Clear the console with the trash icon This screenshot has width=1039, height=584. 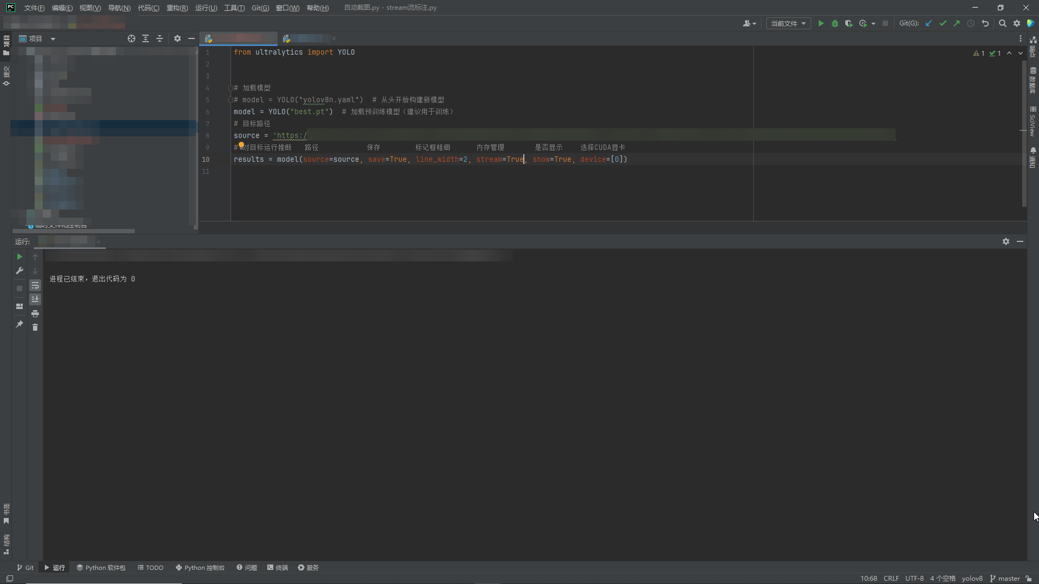36,327
